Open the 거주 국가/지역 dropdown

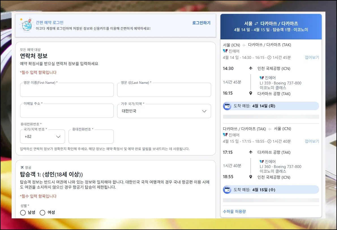tap(164, 111)
